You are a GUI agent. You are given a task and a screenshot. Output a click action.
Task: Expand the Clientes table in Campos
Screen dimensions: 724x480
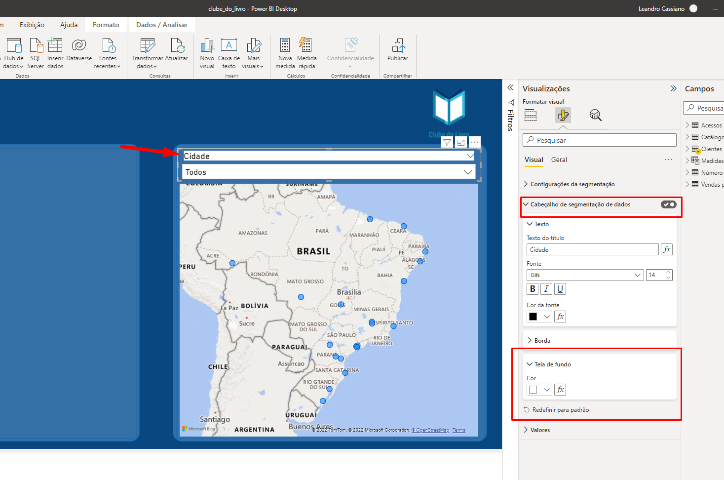click(687, 149)
